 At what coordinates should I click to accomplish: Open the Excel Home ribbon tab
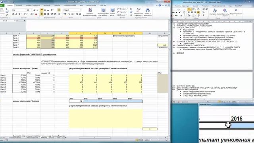[10, 6]
